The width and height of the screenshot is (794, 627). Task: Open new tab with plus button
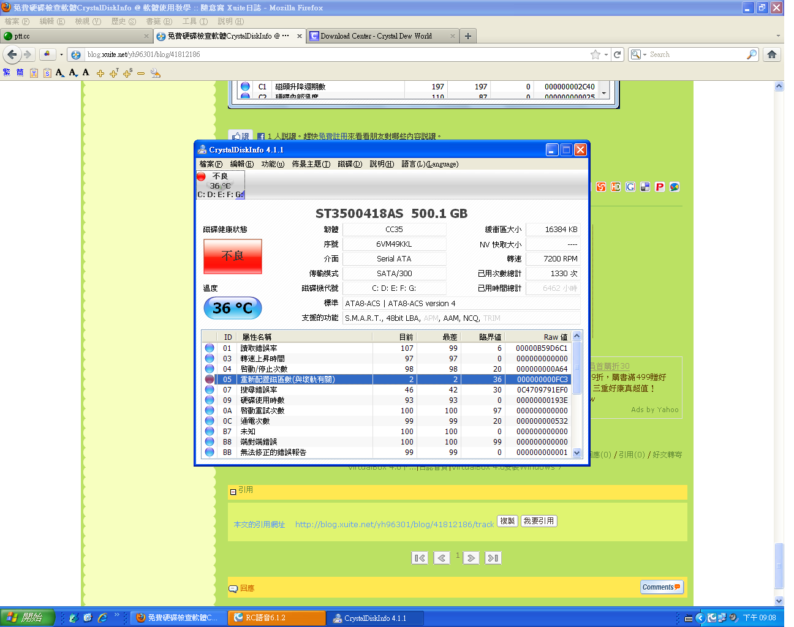pyautogui.click(x=468, y=36)
